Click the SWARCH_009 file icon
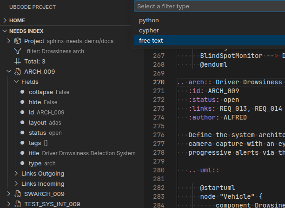Screen dimensions: 285x208 pos(18,194)
